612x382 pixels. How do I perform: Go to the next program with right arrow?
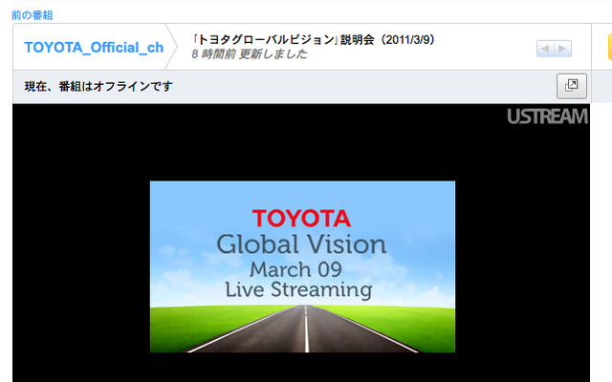click(562, 49)
